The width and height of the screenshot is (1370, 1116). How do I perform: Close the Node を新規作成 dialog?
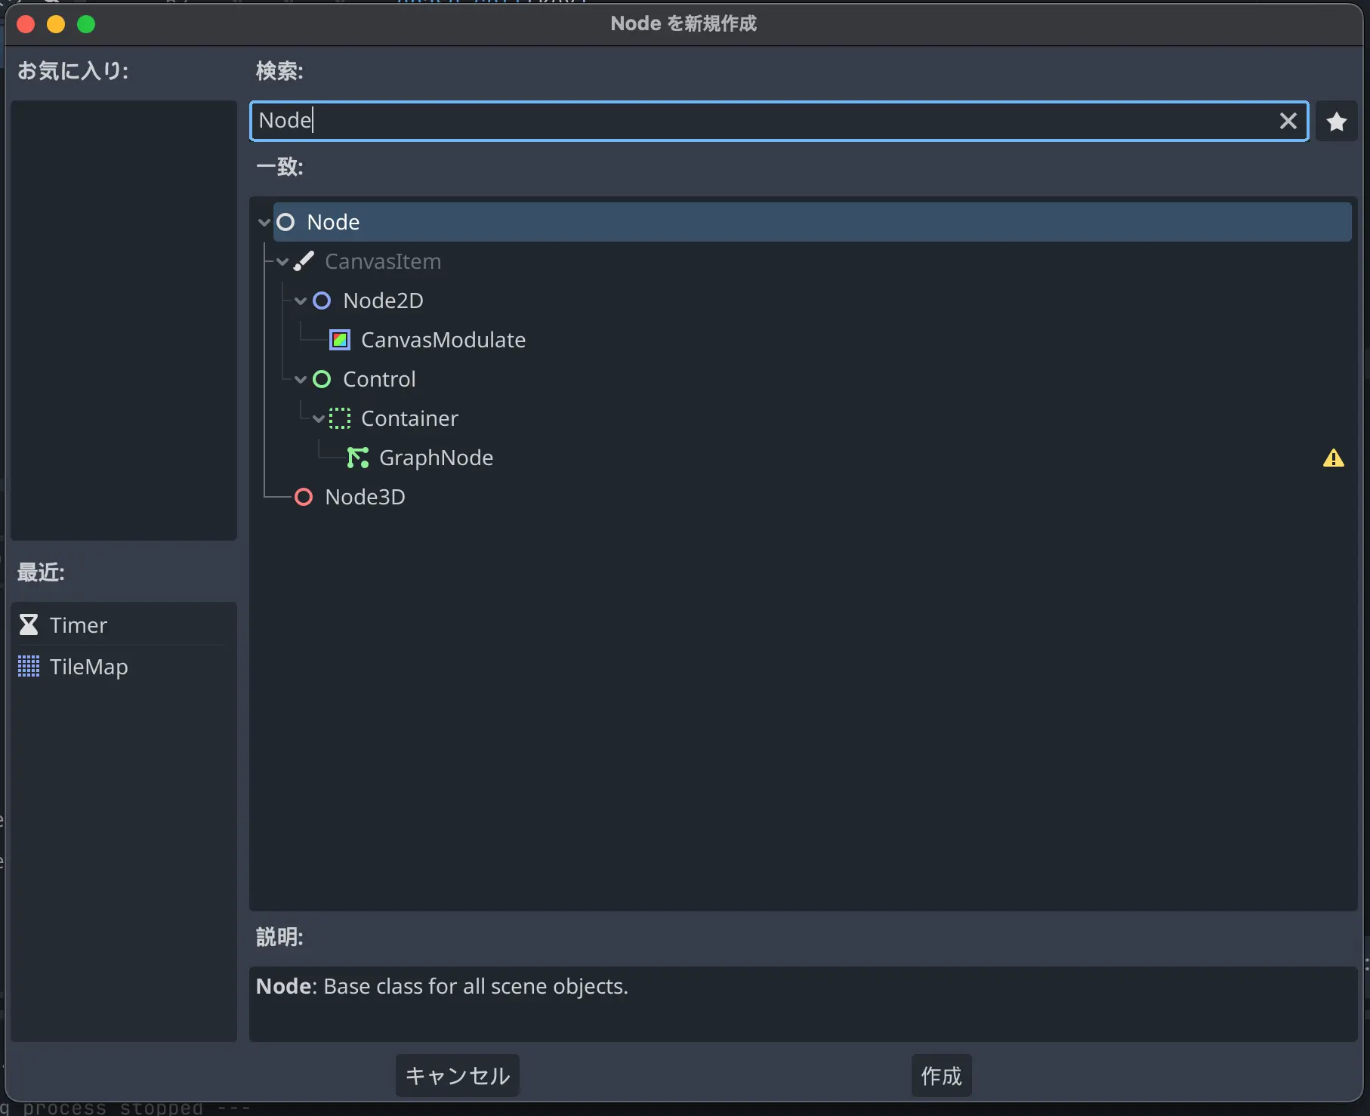26,24
